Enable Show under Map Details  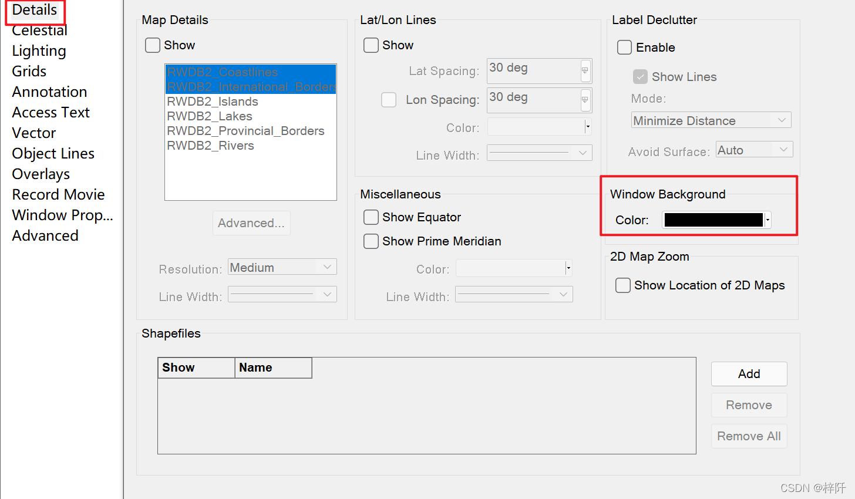pyautogui.click(x=153, y=45)
